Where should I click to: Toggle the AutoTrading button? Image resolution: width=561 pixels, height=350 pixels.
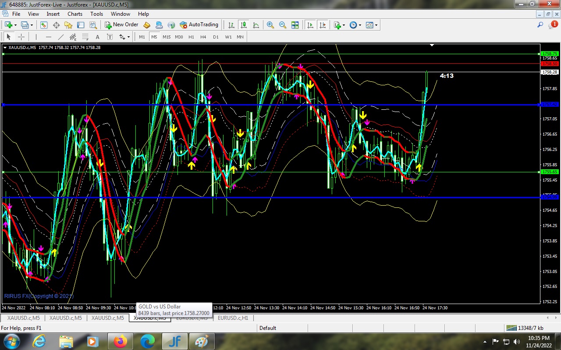[199, 25]
